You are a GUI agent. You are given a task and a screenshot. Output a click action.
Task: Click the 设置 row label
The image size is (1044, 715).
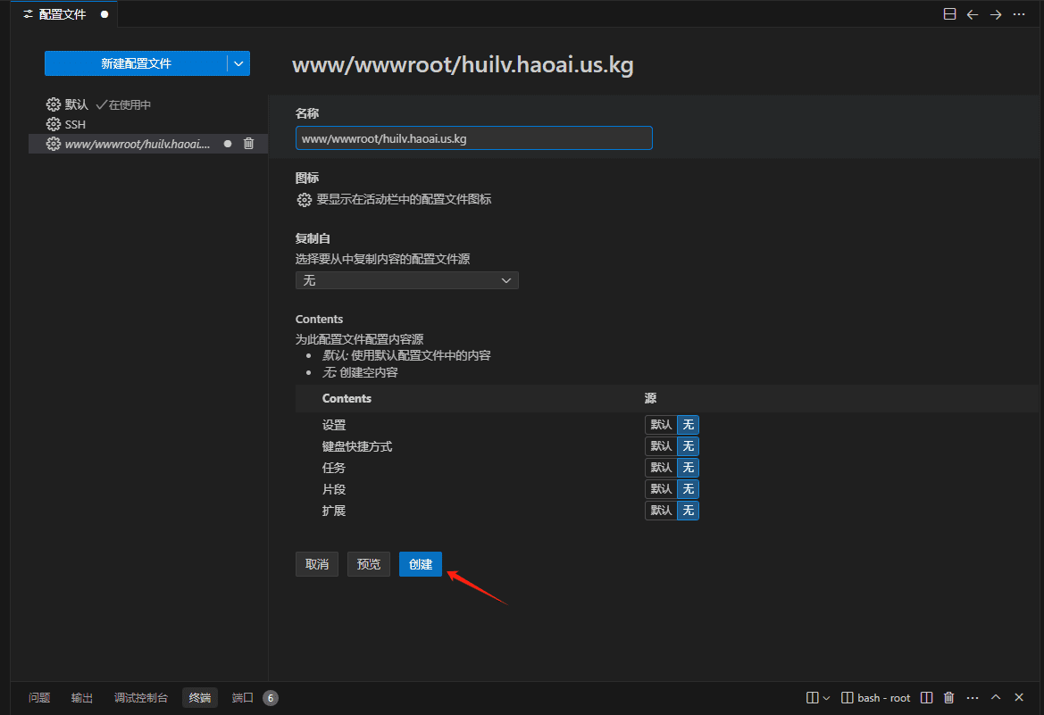coord(334,426)
